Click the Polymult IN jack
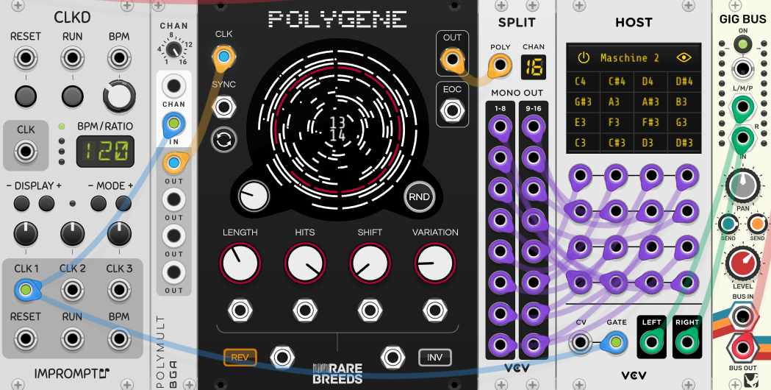 (x=173, y=123)
